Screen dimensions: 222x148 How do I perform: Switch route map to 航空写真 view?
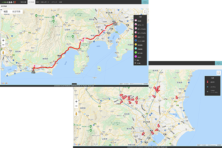tap(16, 11)
